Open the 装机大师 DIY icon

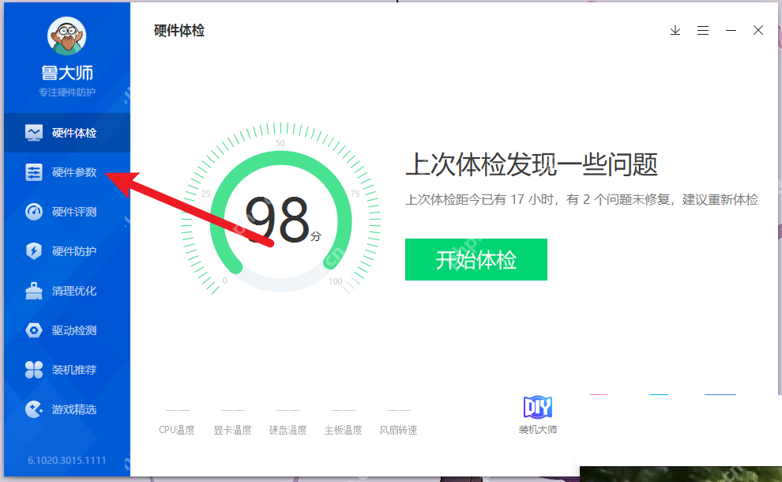tap(538, 407)
